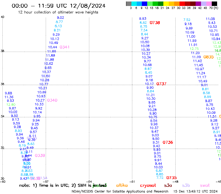
Task: Select the 9.02 value at the track top
Action: pos(60,18)
